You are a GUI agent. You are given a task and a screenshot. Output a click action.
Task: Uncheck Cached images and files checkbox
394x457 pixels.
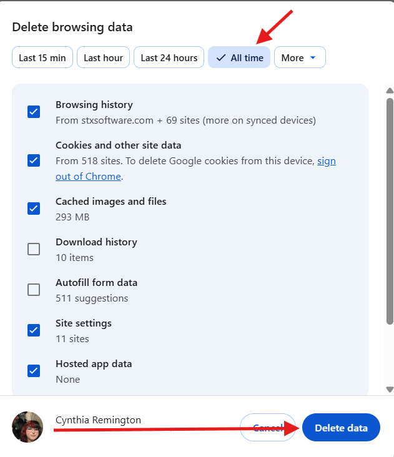point(34,209)
